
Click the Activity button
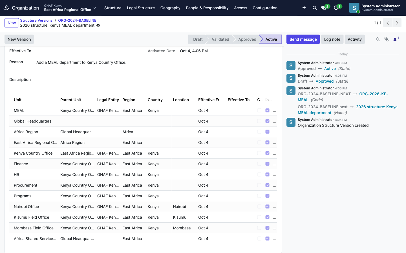355,39
